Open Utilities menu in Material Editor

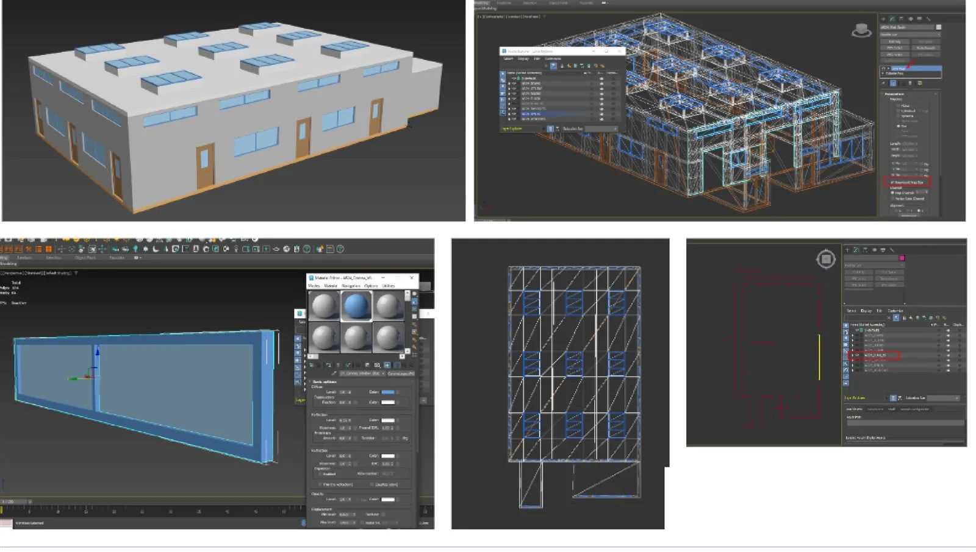click(x=389, y=286)
